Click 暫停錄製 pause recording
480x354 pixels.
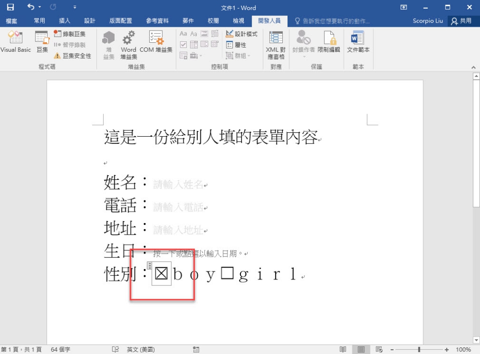[70, 45]
